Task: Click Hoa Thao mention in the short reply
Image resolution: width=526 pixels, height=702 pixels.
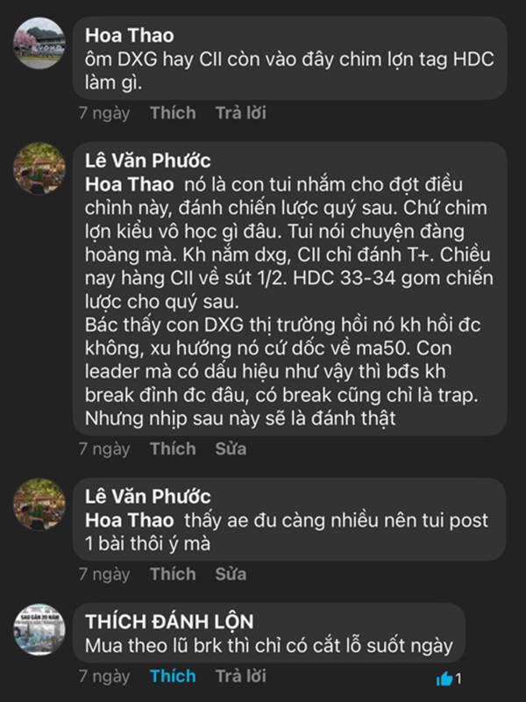Action: tap(126, 521)
